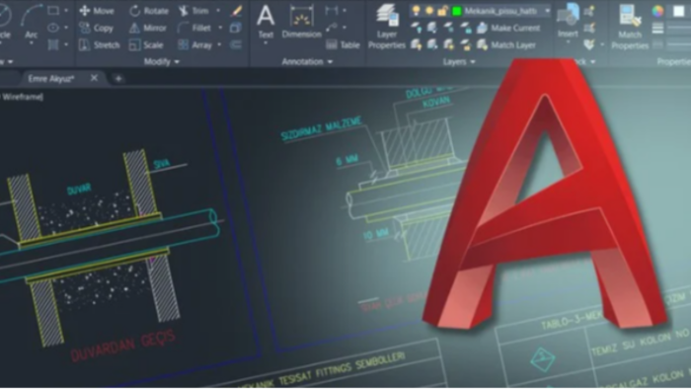
Task: Click the white object color swatch
Action: (x=679, y=11)
